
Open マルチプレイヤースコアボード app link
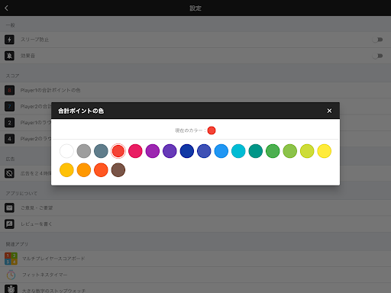click(x=195, y=259)
